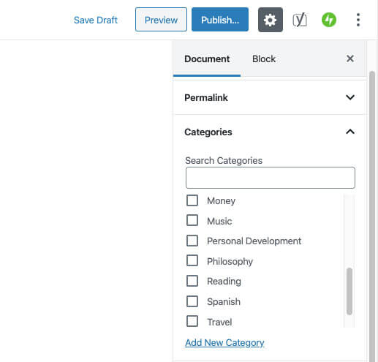Open the Jetpack plugin icon
Image resolution: width=378 pixels, height=362 pixels.
(x=329, y=20)
